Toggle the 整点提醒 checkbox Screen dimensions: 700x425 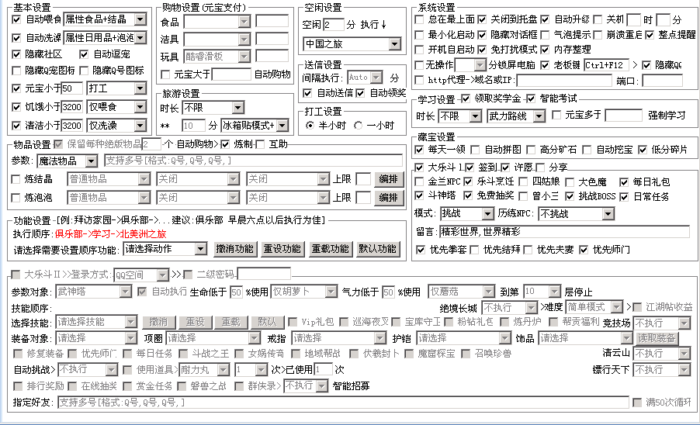tap(650, 34)
